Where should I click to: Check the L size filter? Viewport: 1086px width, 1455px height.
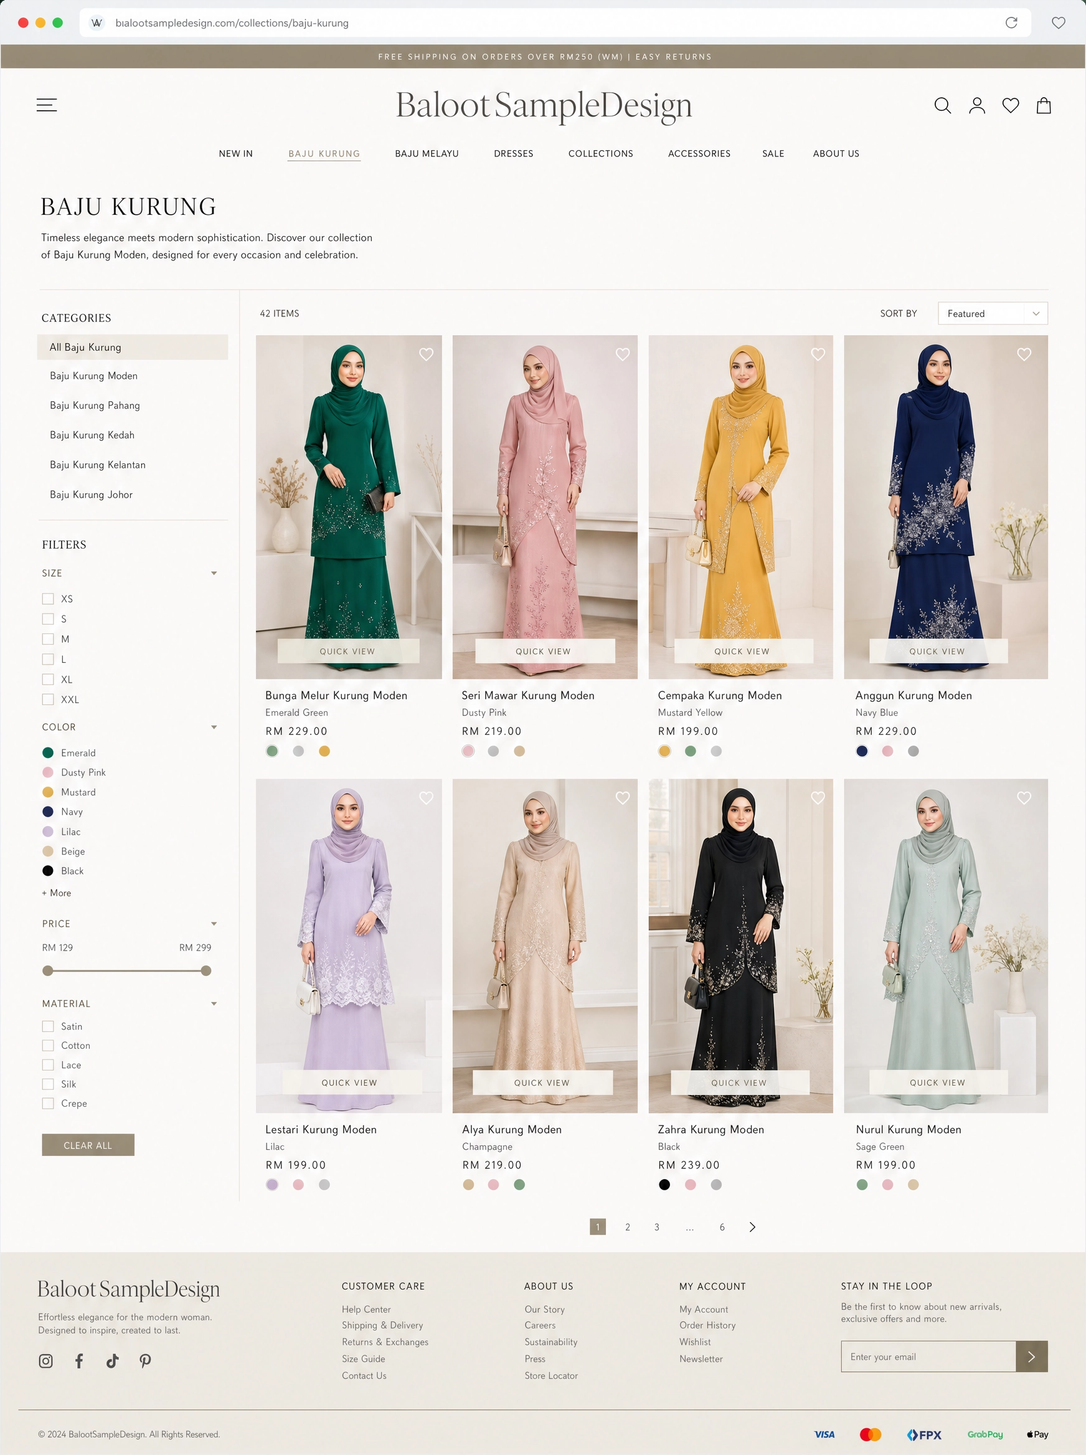pyautogui.click(x=48, y=659)
